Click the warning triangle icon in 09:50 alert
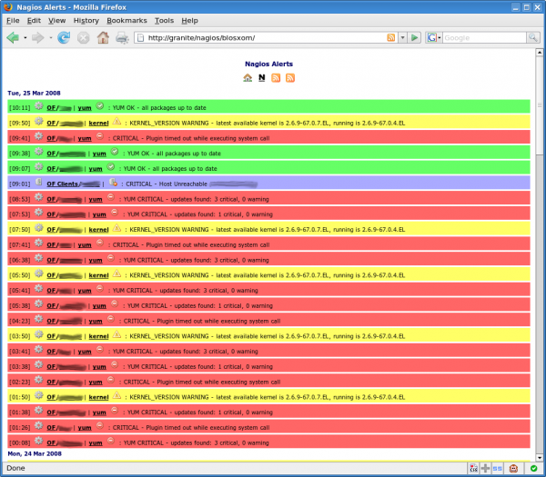Image resolution: width=546 pixels, height=477 pixels. (116, 121)
